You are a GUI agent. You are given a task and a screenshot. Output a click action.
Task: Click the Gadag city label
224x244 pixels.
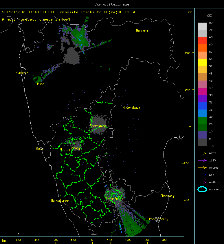[x=75, y=148]
